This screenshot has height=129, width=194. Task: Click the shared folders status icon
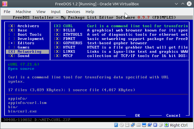139,125
